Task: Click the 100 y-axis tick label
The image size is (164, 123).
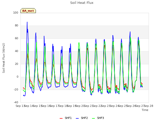Action: coord(16,13)
